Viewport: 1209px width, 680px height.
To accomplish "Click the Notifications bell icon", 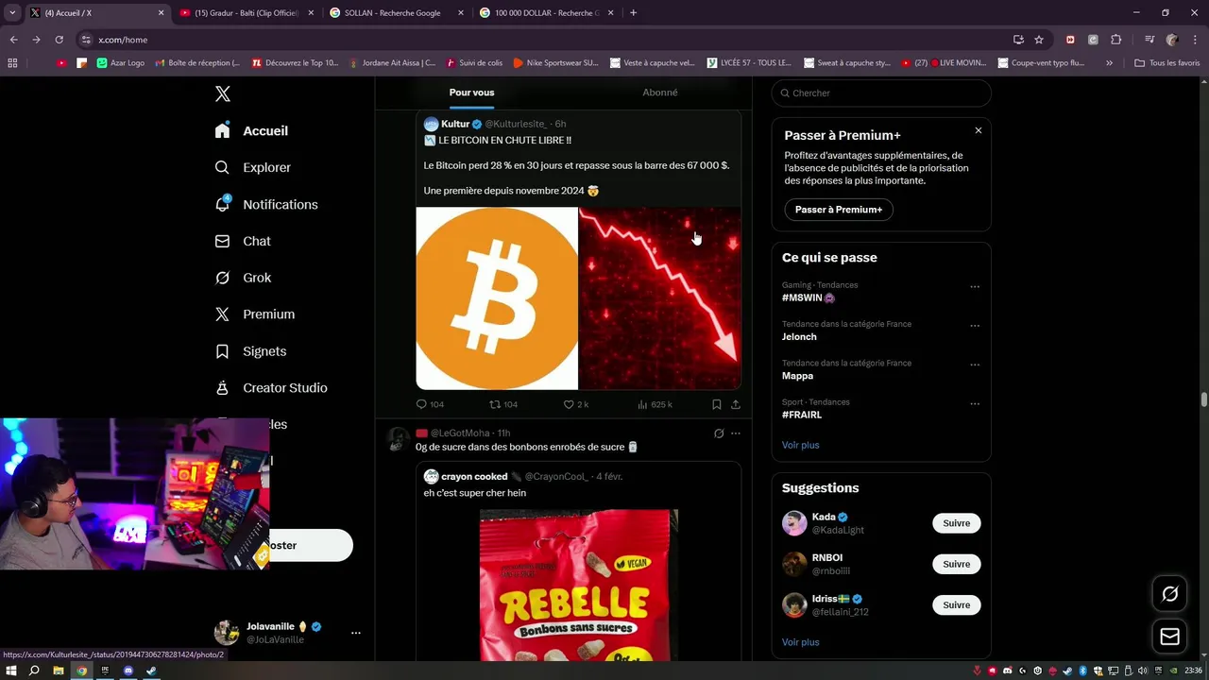I will coord(222,204).
